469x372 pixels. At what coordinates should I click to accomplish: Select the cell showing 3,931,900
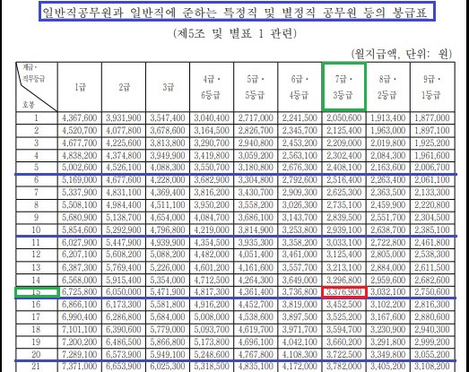124,118
